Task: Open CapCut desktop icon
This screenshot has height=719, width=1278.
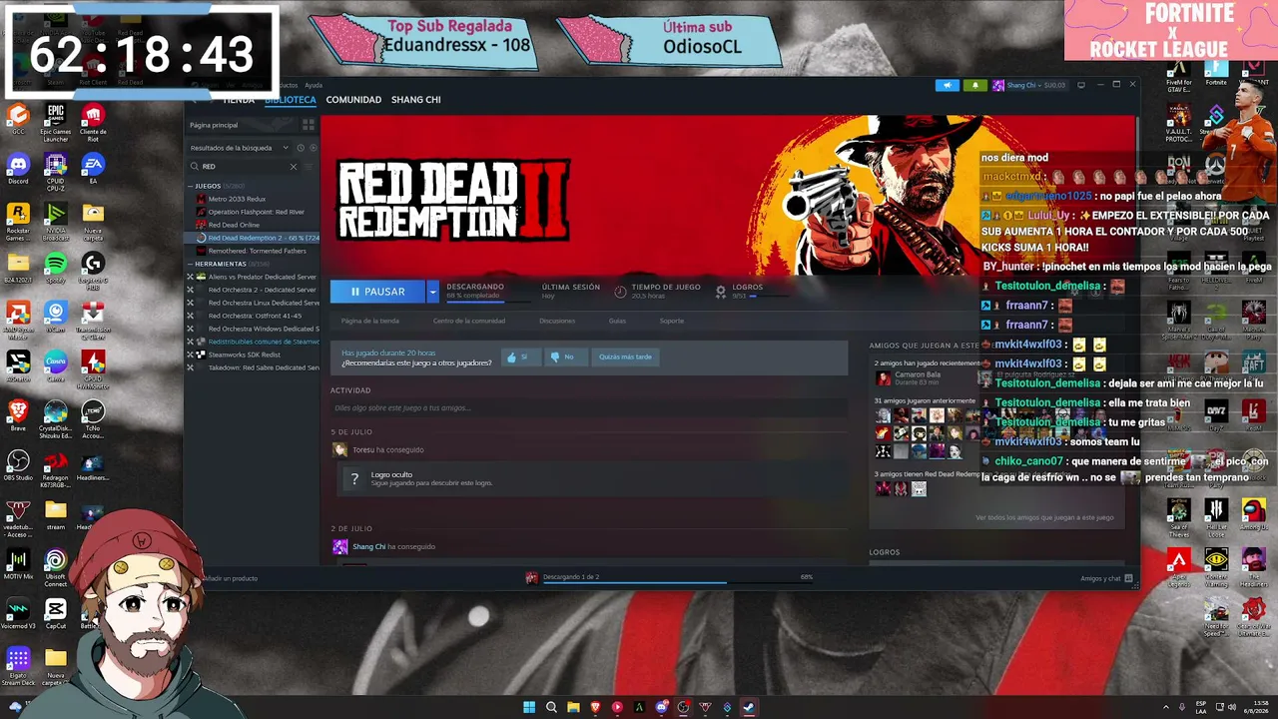Action: point(56,613)
